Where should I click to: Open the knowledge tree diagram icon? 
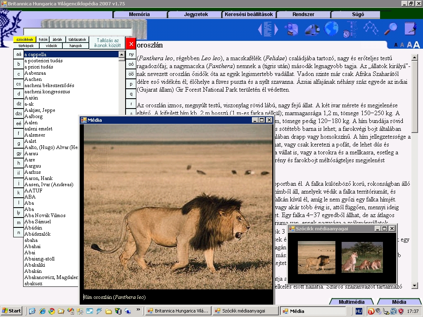coord(371,28)
